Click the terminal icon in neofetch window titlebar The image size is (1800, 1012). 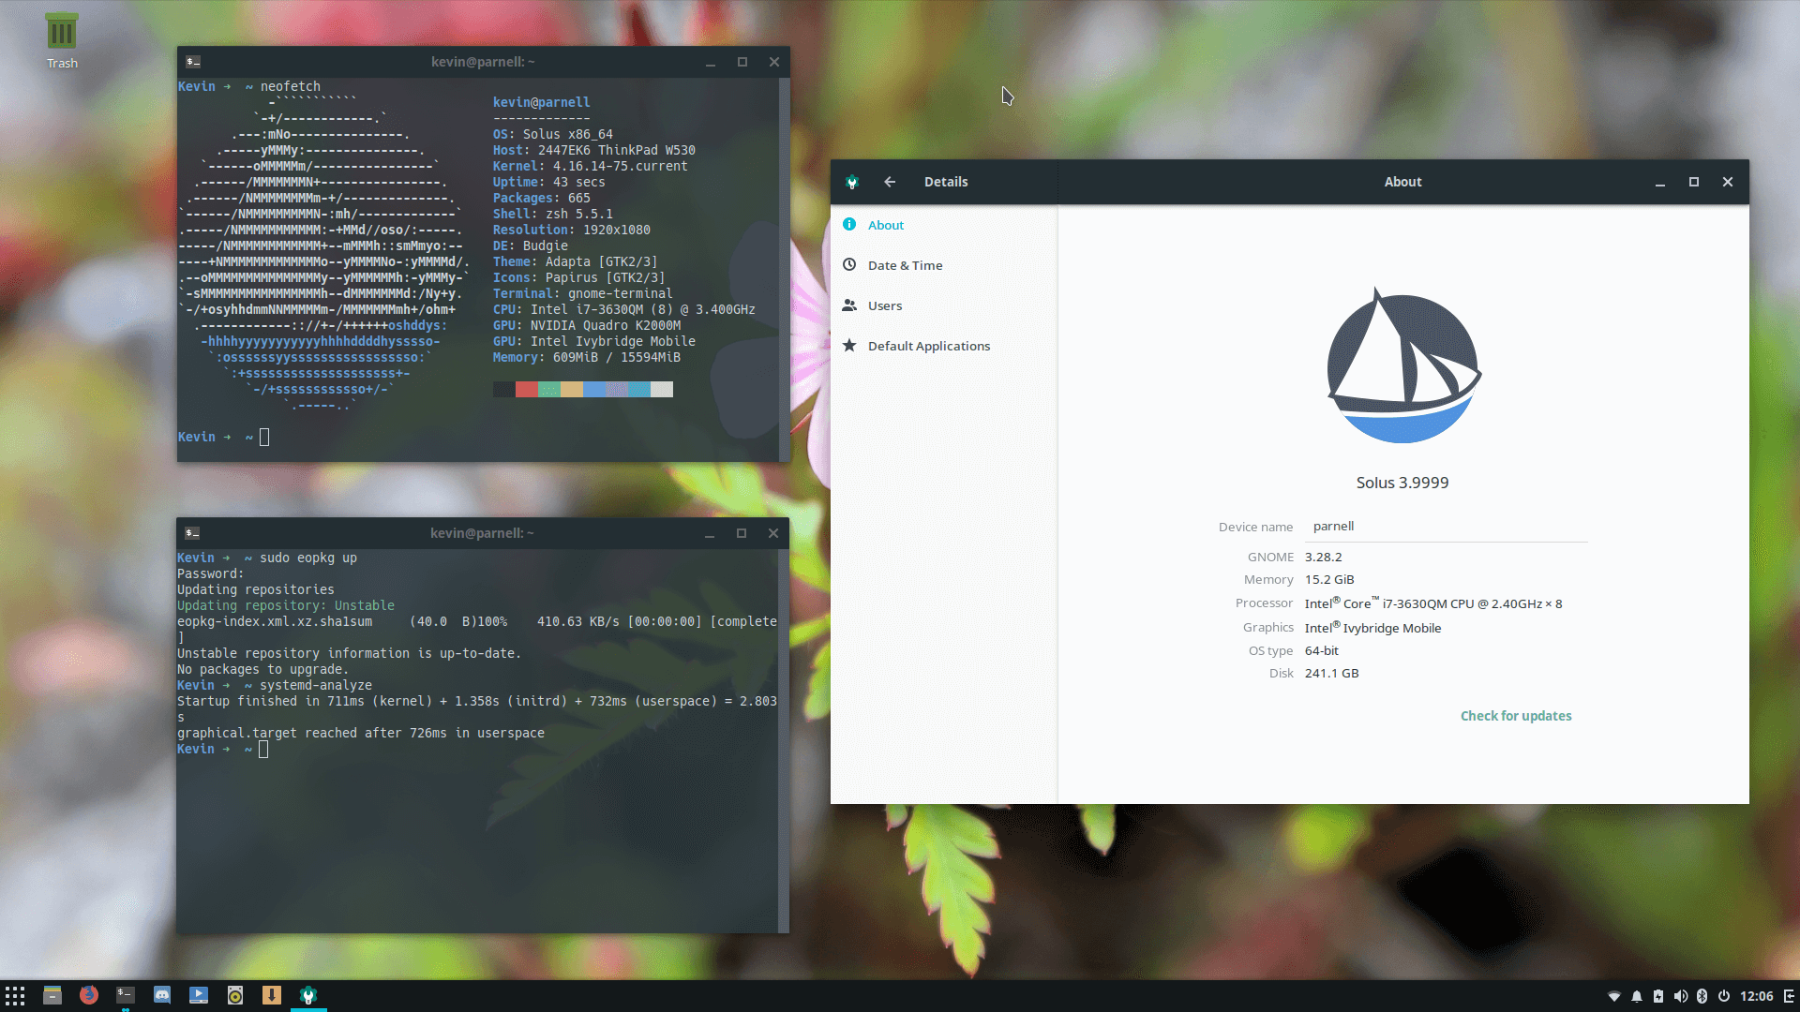[x=193, y=62]
